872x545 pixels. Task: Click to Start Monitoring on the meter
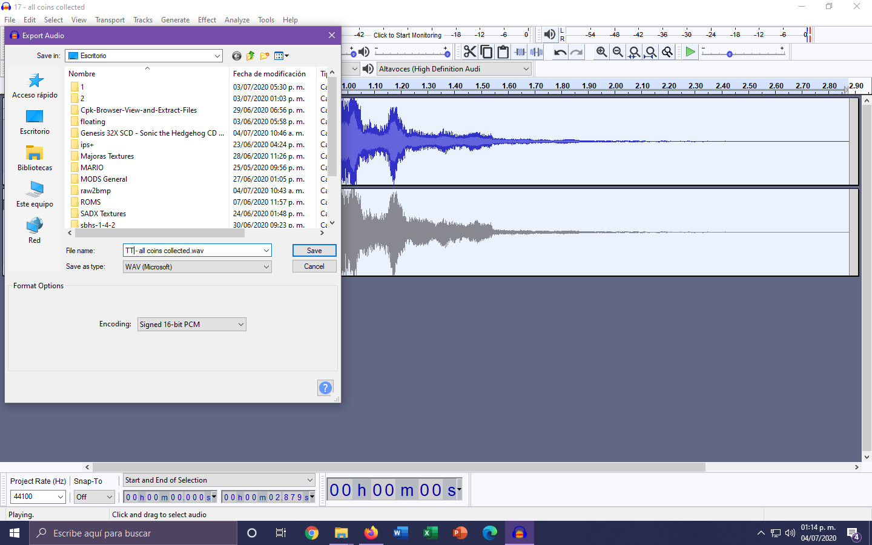tap(408, 35)
